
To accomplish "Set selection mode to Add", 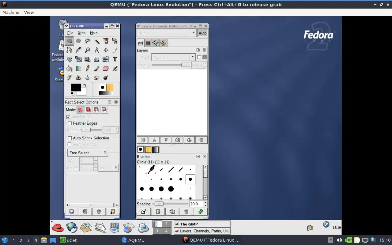I will (x=88, y=110).
